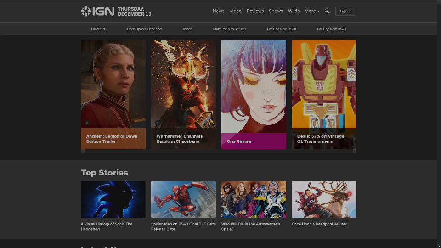Viewport: 441px width, 248px height.
Task: Open Spider-Man on PS4's Final DLC headline
Action: 183,226
